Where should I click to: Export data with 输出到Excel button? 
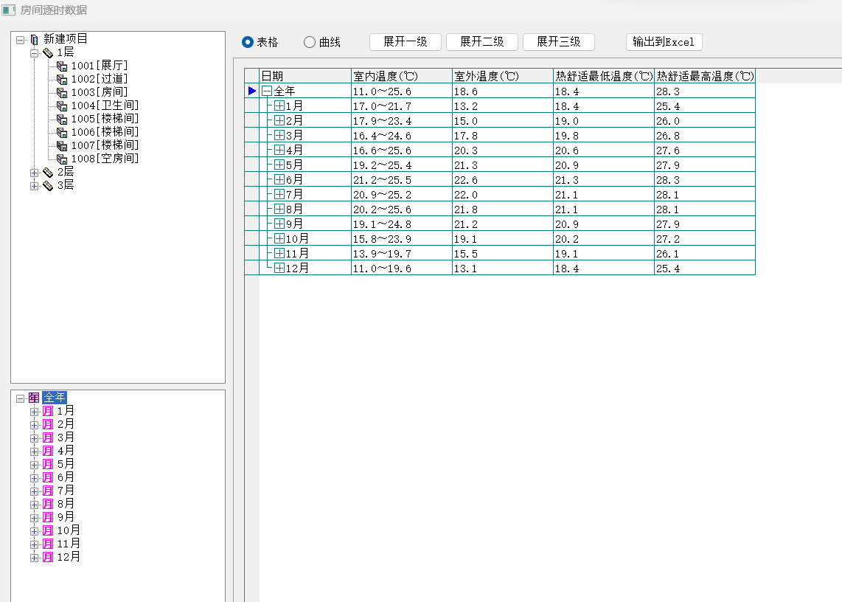point(664,42)
